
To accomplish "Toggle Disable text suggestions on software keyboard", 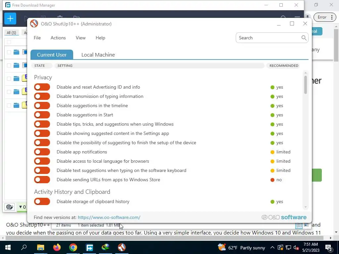I will (42, 170).
